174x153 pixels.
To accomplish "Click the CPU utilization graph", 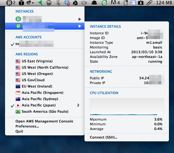I will click(x=127, y=107).
